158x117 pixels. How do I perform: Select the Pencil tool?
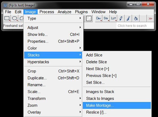121,18
